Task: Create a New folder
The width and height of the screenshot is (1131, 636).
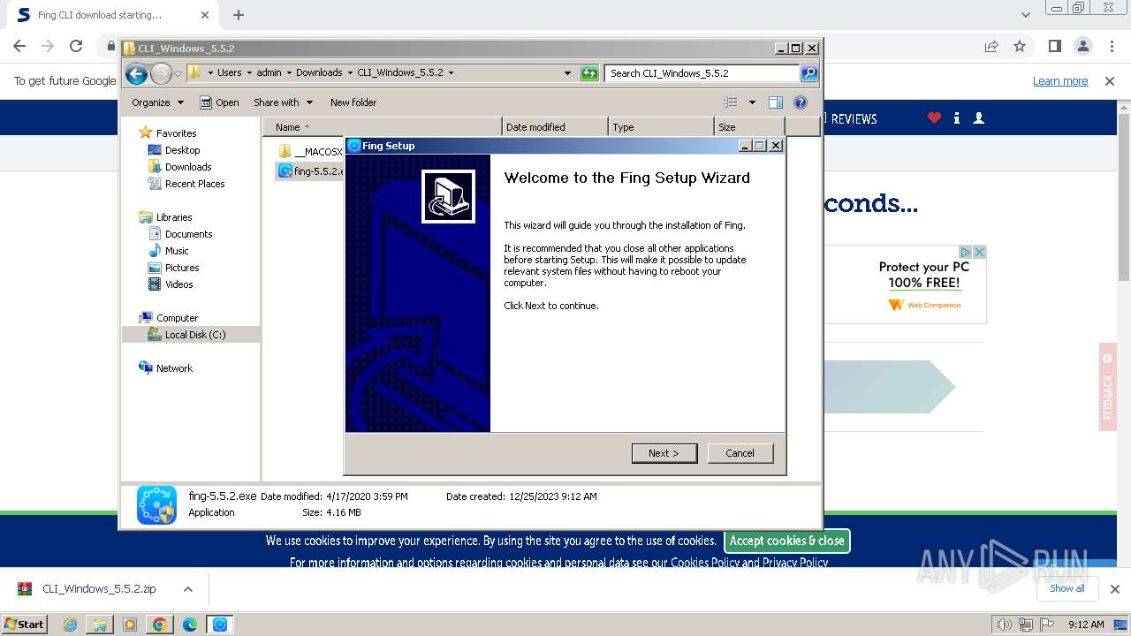Action: click(353, 102)
